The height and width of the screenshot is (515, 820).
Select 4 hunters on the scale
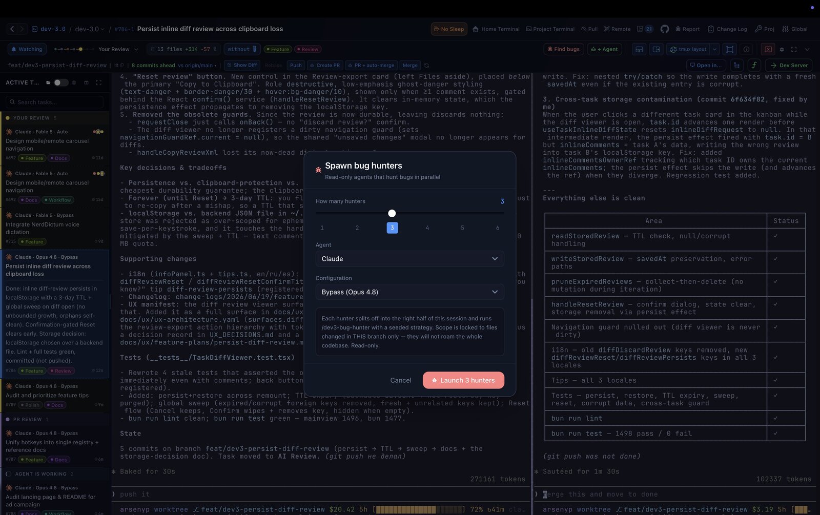[427, 228]
